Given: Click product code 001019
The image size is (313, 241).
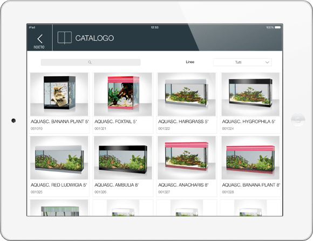Looking at the screenshot, I should pyautogui.click(x=37, y=129).
